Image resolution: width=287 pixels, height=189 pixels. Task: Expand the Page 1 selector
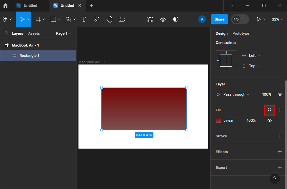(63, 33)
